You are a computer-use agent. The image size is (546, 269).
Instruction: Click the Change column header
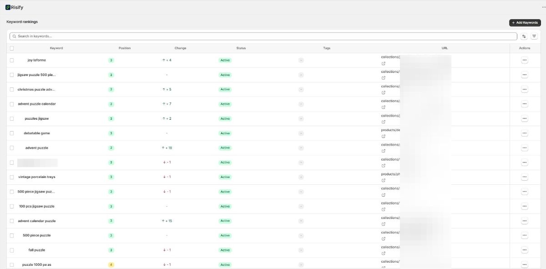(x=180, y=48)
